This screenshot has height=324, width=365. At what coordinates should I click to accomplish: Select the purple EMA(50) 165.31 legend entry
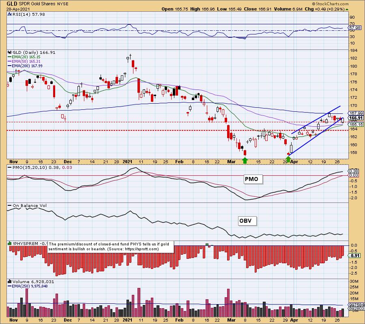24,62
